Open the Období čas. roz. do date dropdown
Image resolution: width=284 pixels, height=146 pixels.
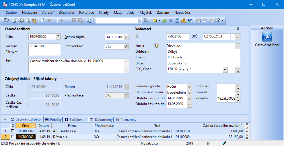coord(189,104)
